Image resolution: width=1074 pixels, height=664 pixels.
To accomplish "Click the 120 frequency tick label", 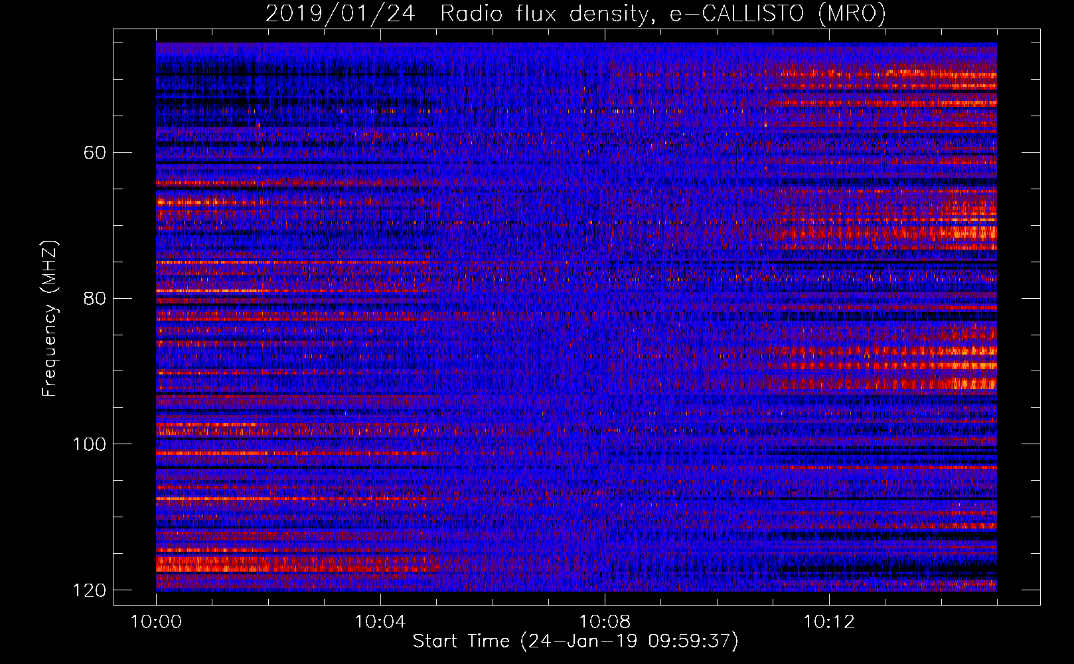I will tap(89, 590).
